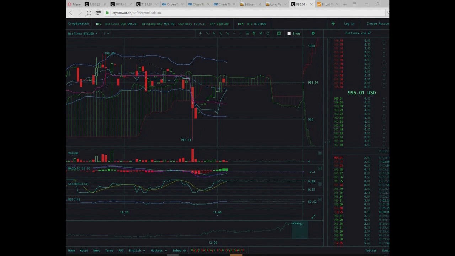The image size is (455, 256).
Task: Click the boxed chart icon before Snow
Action: pyautogui.click(x=279, y=33)
